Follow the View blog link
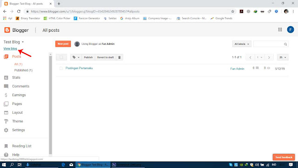Screen dimensions: 298x168 (x=10, y=49)
